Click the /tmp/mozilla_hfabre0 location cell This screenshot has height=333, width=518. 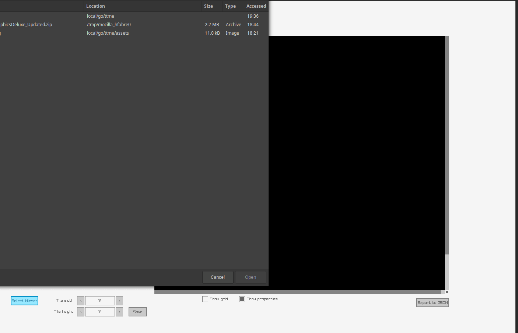(x=109, y=25)
